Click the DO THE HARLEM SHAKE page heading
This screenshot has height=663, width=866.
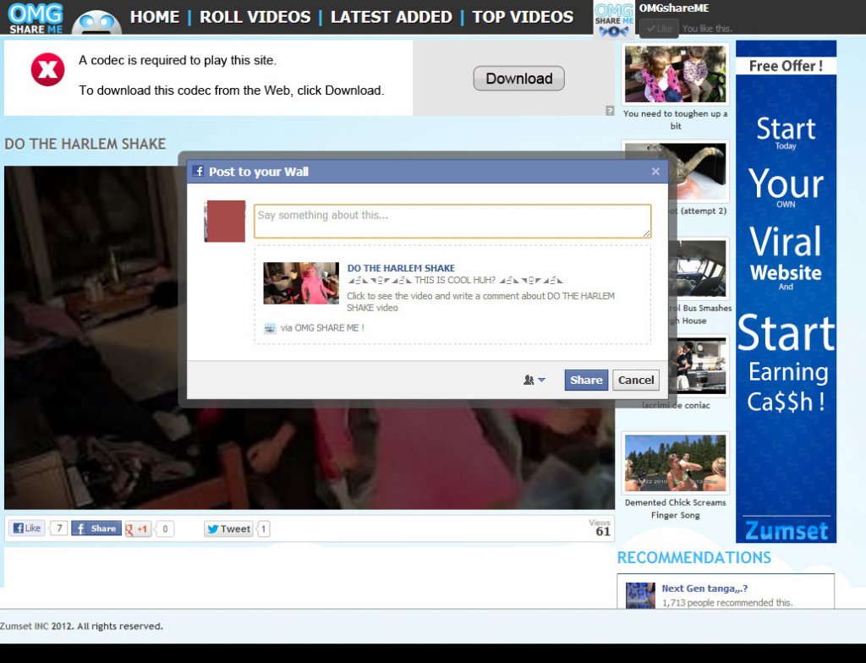85,145
